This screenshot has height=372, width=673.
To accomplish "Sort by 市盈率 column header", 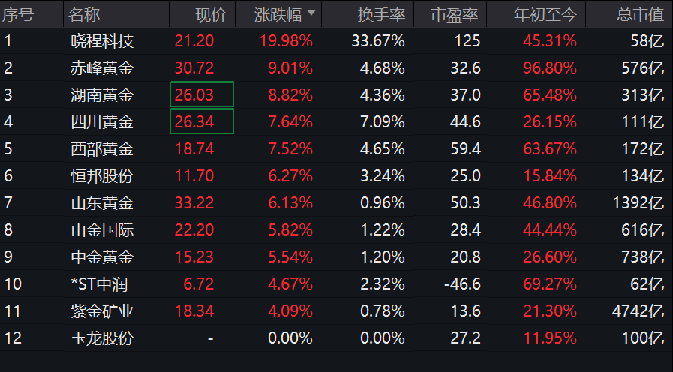I will tap(456, 14).
